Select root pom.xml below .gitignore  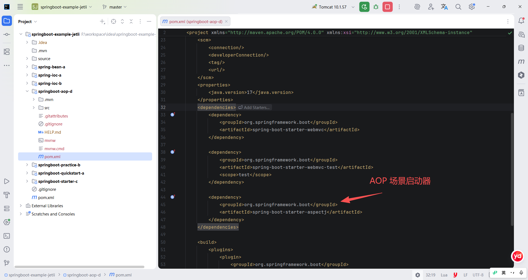click(x=46, y=197)
